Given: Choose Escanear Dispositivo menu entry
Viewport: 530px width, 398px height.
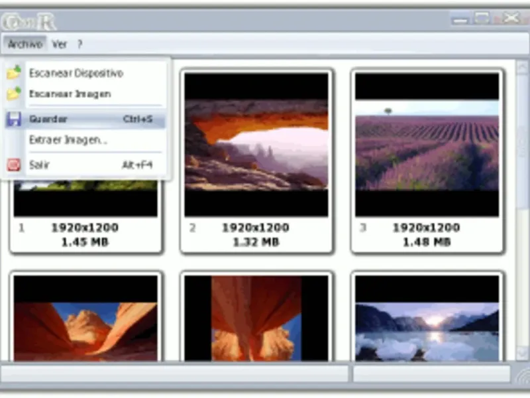Looking at the screenshot, I should 85,73.
